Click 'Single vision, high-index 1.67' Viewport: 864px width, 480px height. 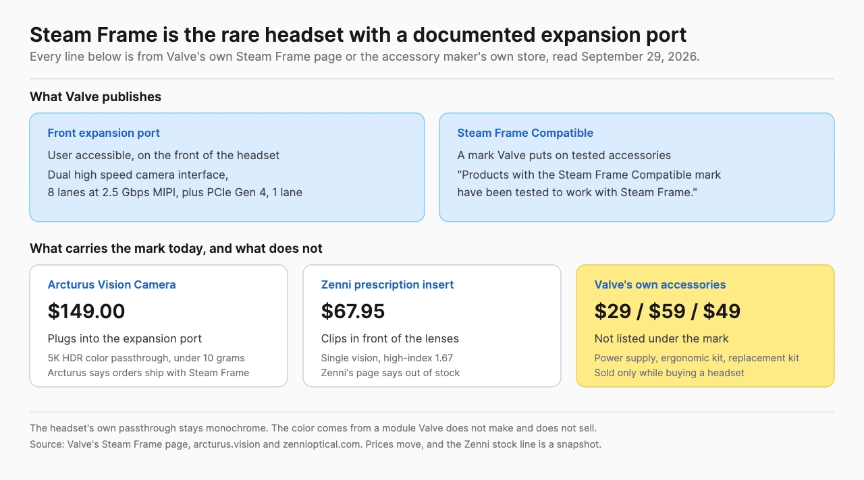coord(387,358)
